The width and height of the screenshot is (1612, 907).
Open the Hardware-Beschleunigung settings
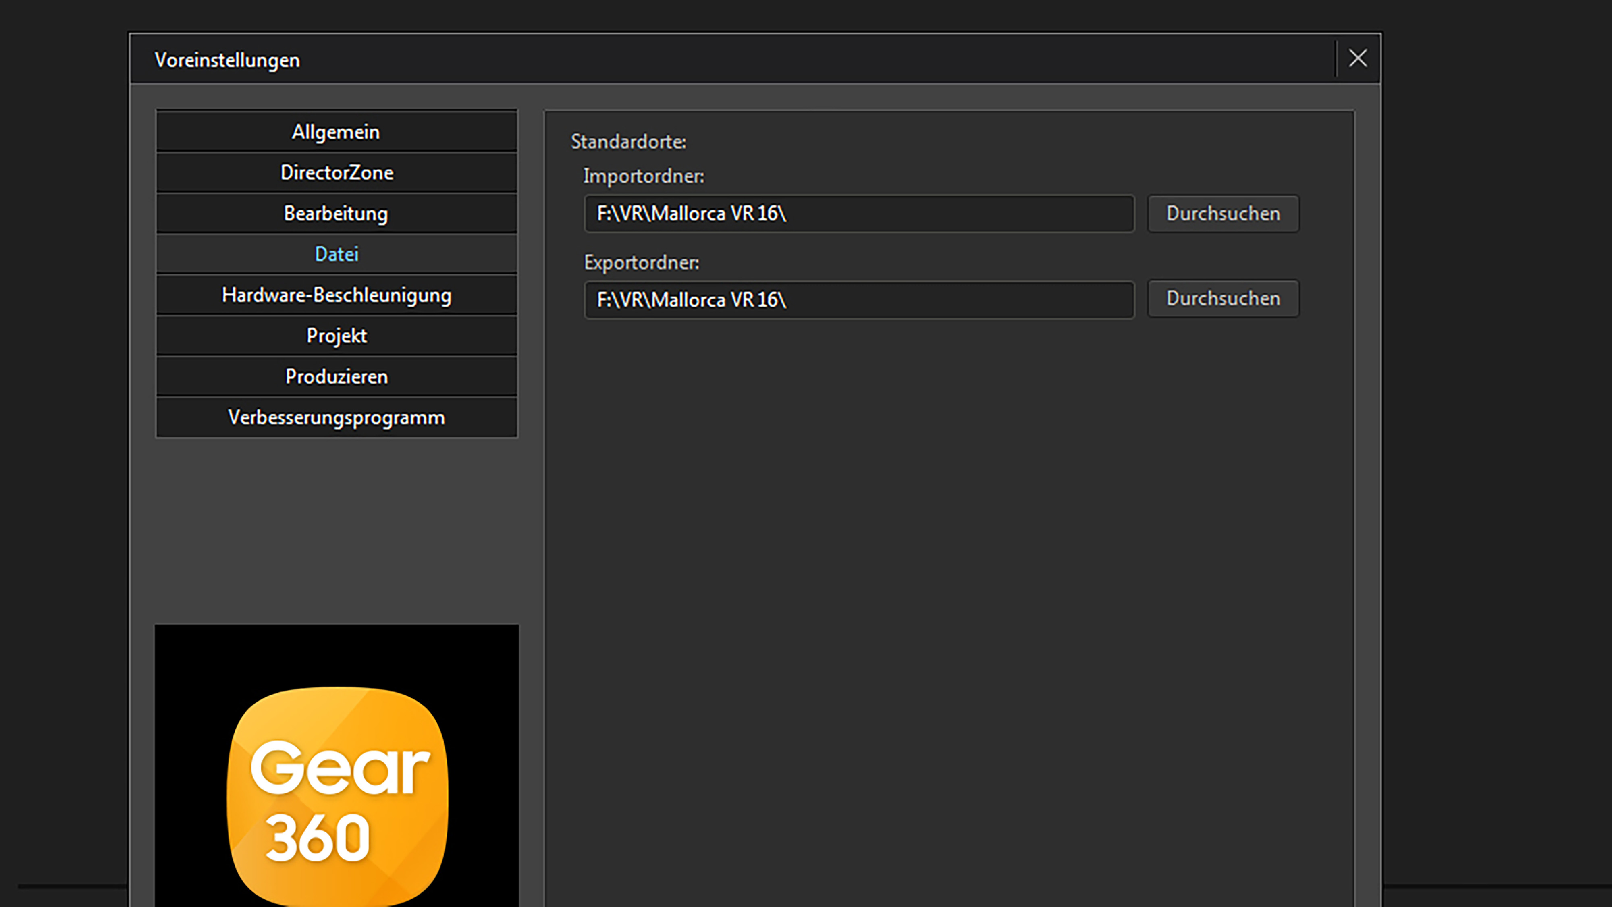(x=336, y=295)
